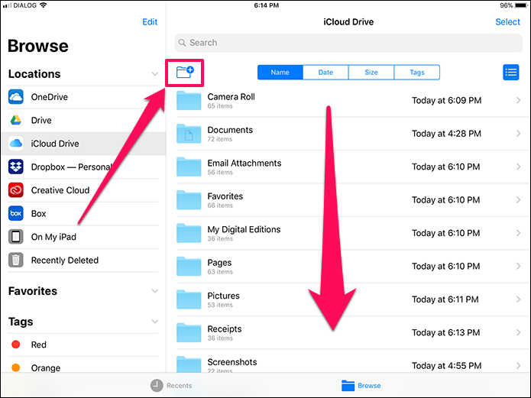
Task: Open the Recently Deleted trash location
Action: pyautogui.click(x=83, y=260)
